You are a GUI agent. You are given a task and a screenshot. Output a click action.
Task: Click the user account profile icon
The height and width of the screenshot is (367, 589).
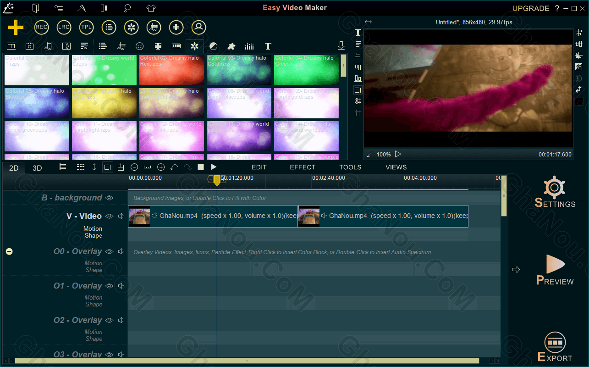click(198, 28)
